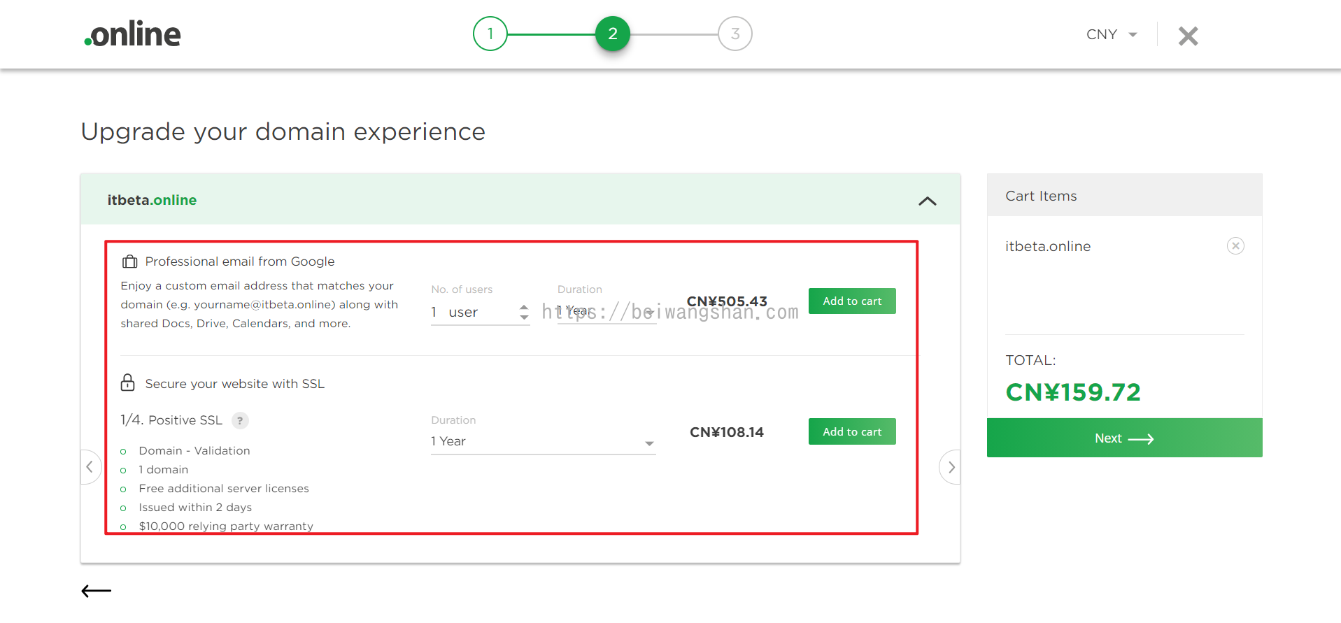Click the briefcase icon beside Professional email
This screenshot has height=623, width=1341.
coord(129,262)
